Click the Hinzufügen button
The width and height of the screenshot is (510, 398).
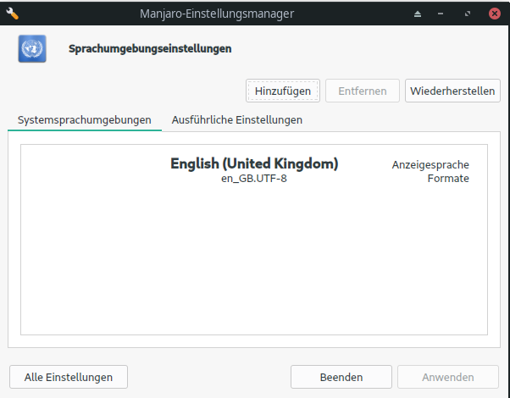tap(283, 91)
